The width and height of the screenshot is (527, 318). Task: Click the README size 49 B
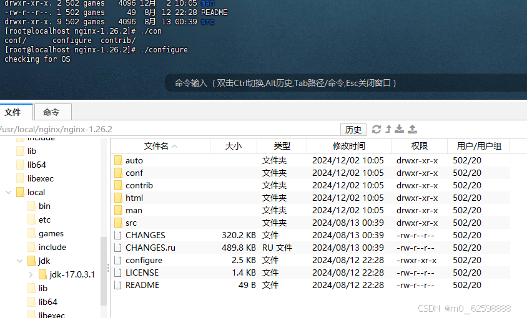(x=247, y=285)
